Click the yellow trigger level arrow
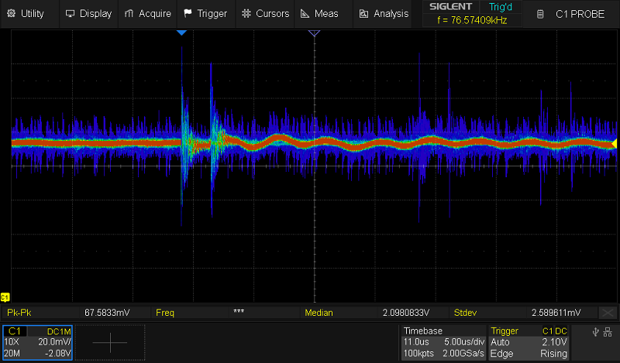620x363 pixels. click(x=614, y=143)
